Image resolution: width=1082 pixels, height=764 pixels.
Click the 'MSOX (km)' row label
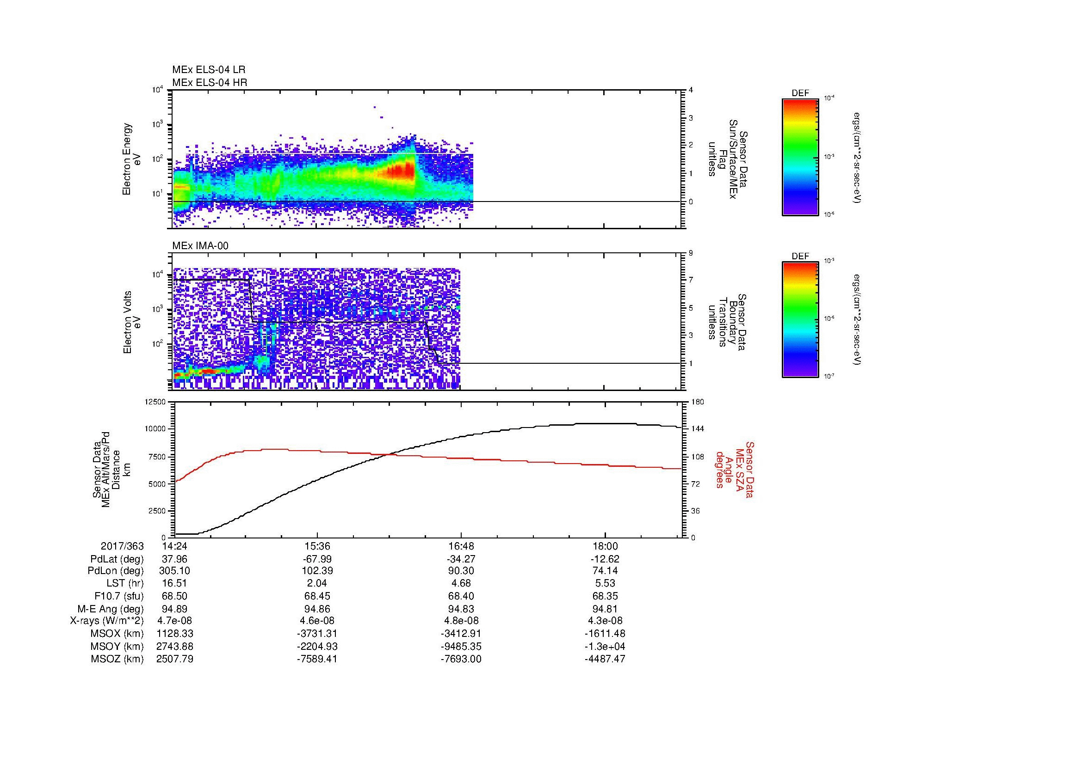tap(117, 634)
